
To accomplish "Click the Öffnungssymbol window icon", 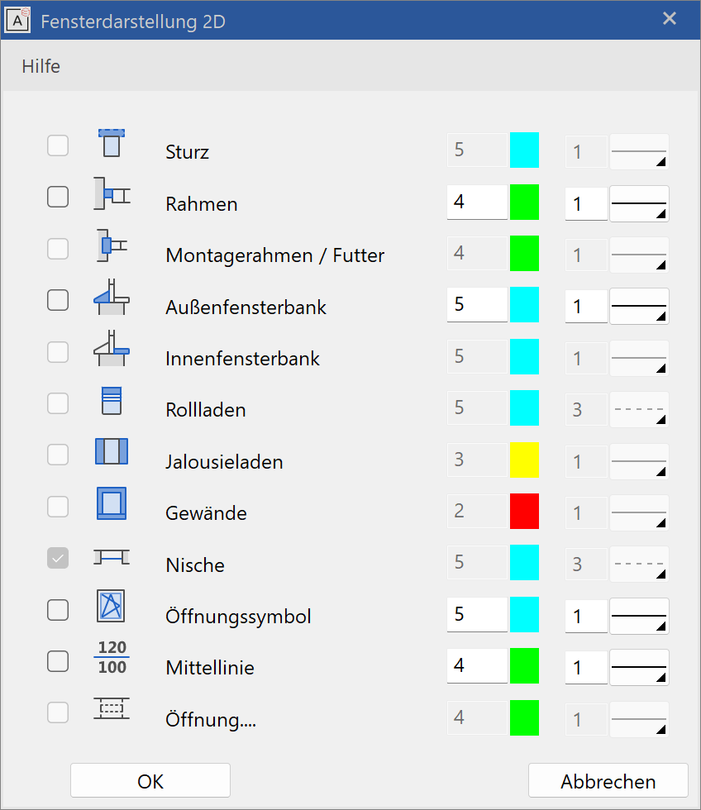I will 111,607.
